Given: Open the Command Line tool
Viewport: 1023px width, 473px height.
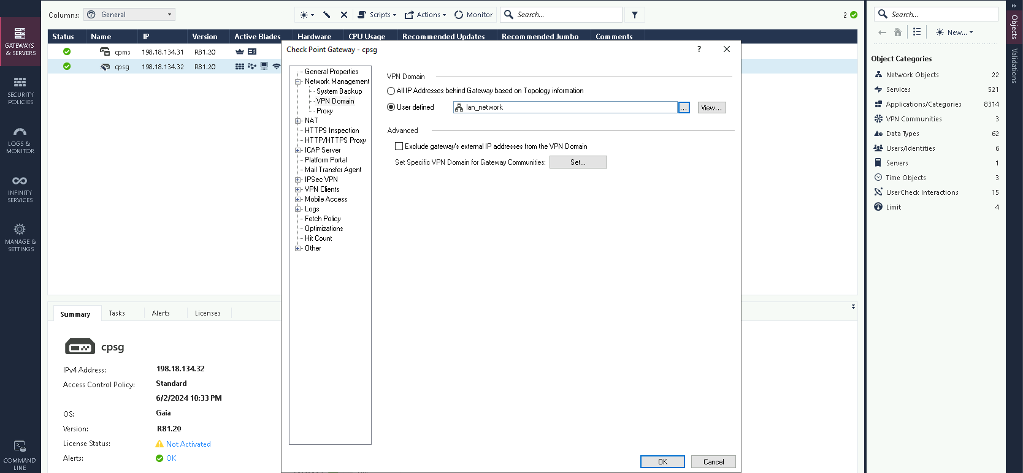Looking at the screenshot, I should pos(20,455).
